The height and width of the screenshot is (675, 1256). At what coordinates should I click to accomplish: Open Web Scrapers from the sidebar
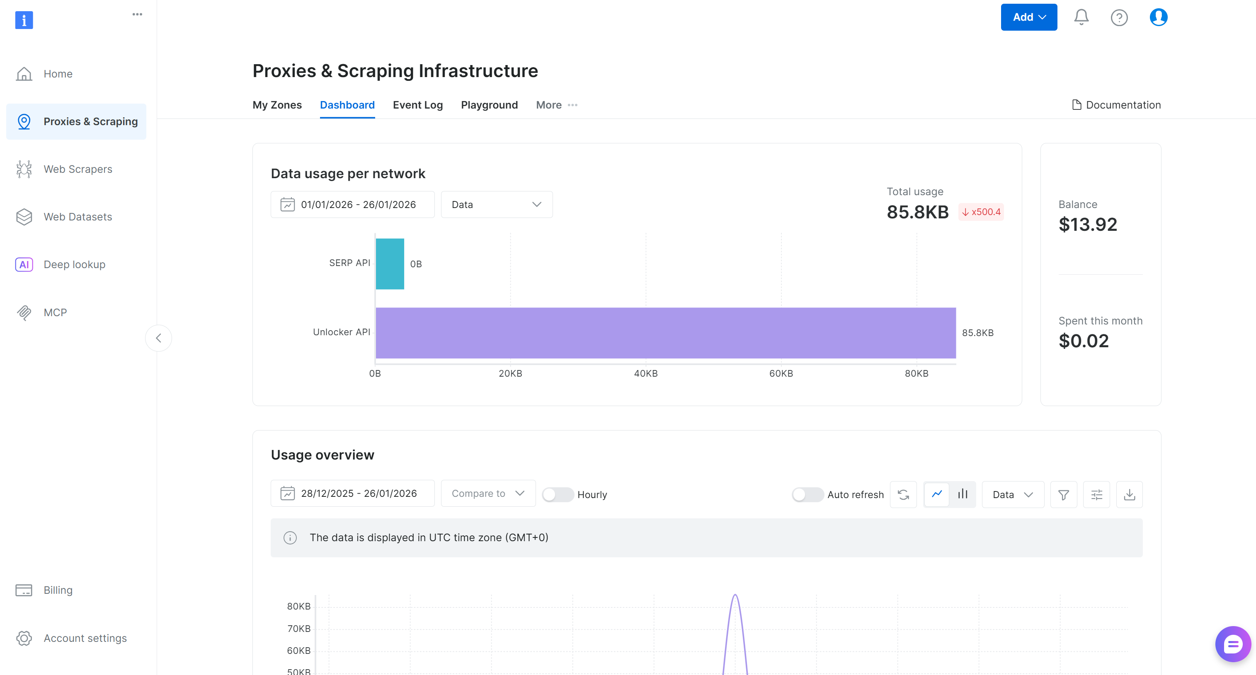(x=78, y=169)
